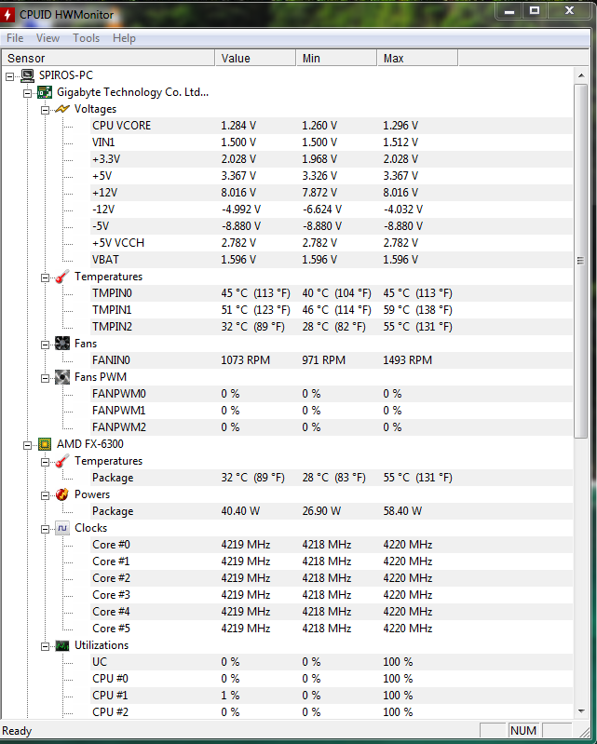Click the Fans PWM icon

pos(62,377)
